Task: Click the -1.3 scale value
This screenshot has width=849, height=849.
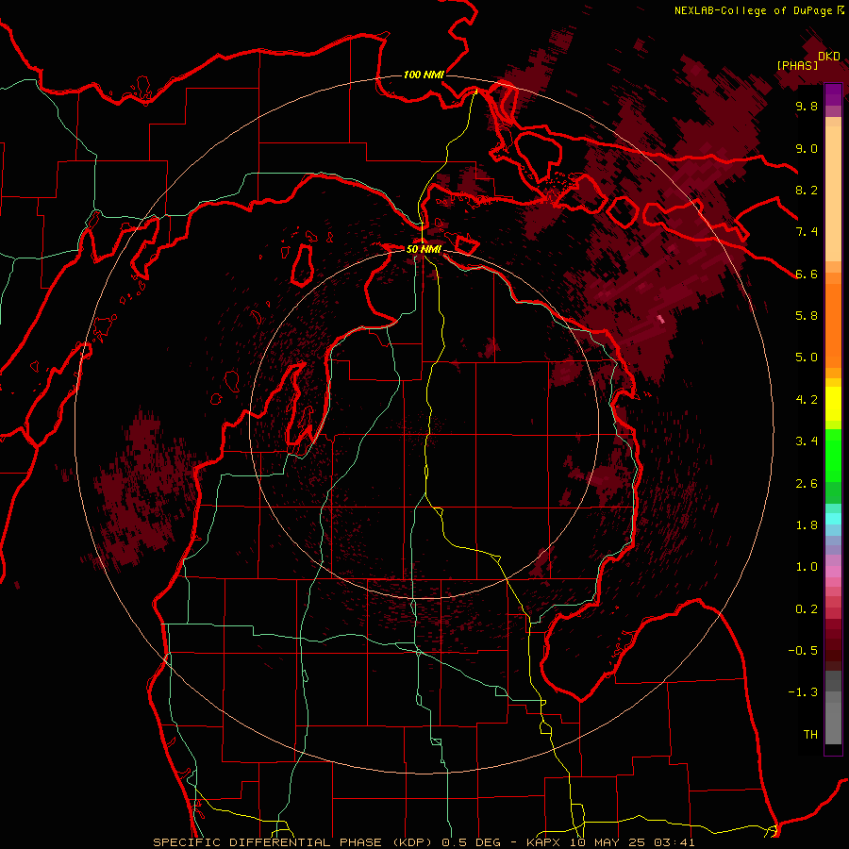Action: coord(803,692)
